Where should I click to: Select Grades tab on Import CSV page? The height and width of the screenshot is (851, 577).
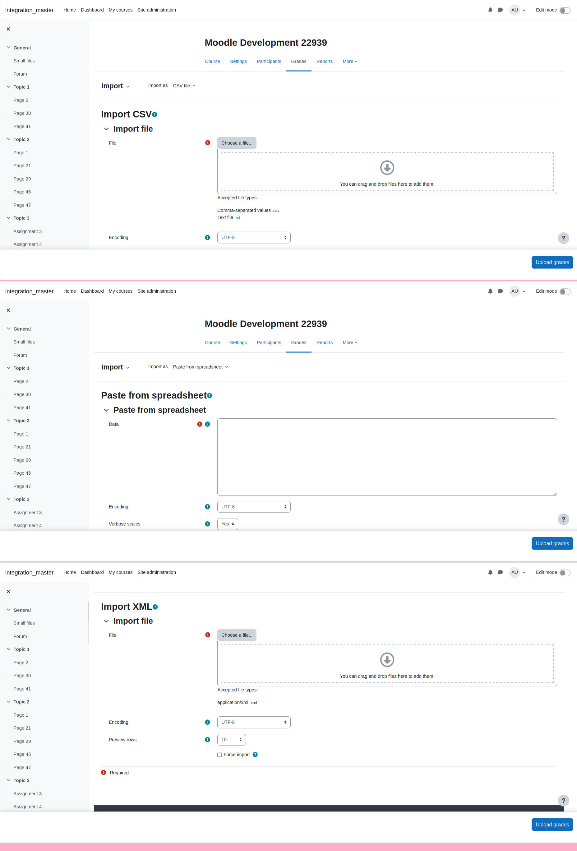pyautogui.click(x=298, y=62)
